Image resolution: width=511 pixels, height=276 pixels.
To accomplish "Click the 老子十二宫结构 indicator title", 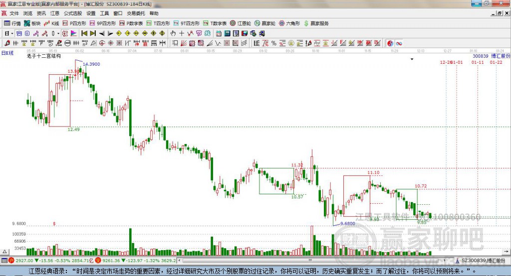I will click(x=44, y=56).
